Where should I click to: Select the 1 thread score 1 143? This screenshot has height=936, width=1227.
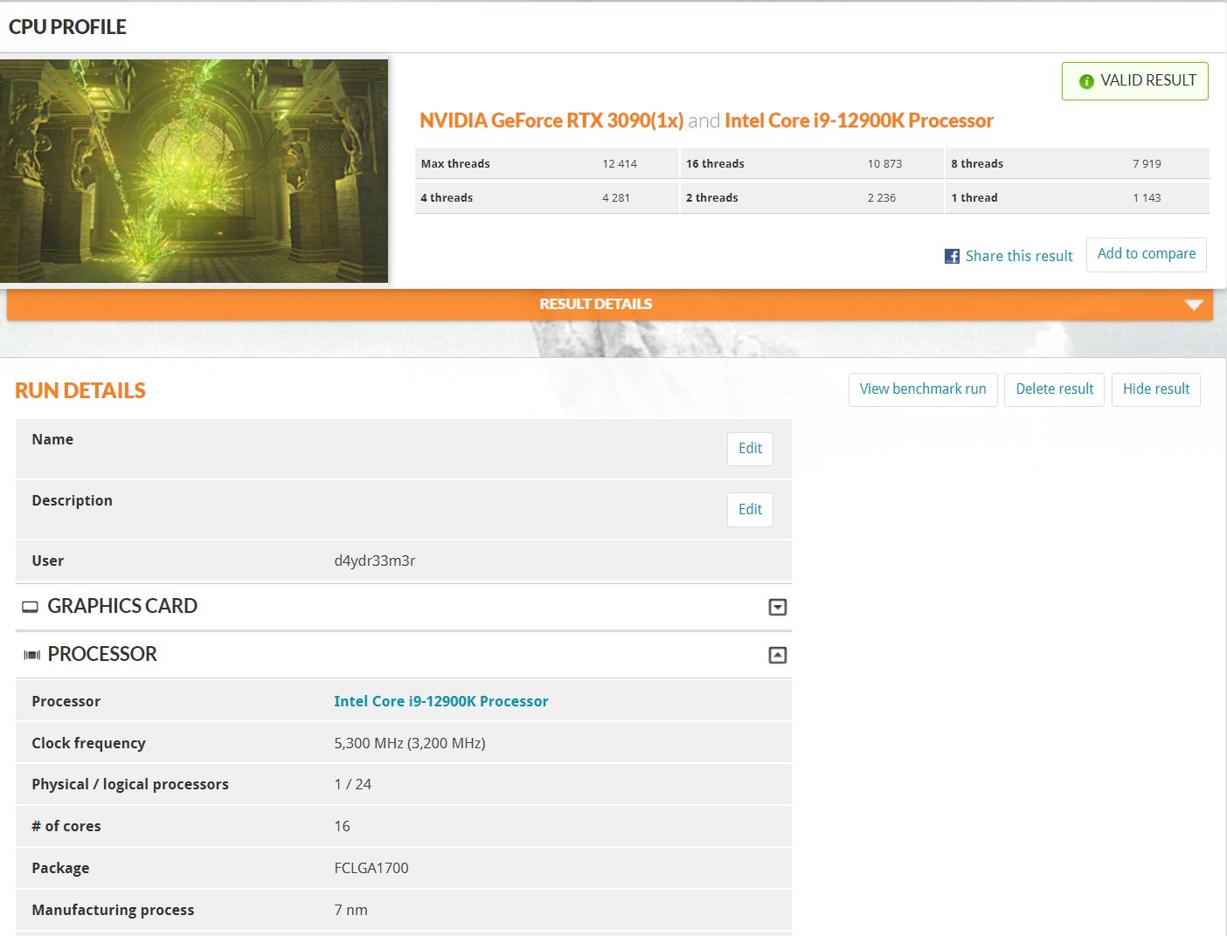point(1147,197)
